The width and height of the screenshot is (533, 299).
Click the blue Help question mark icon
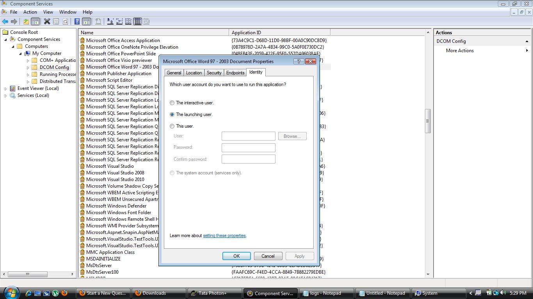coord(77,22)
